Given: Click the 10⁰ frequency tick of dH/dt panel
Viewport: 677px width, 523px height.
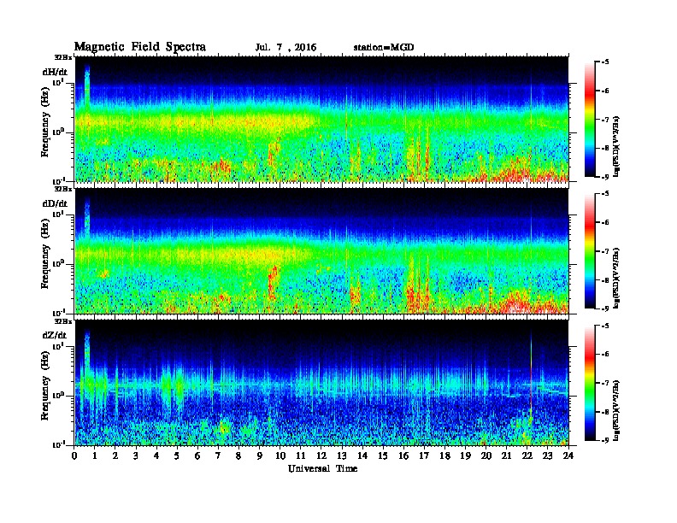Looking at the screenshot, I should click(59, 132).
